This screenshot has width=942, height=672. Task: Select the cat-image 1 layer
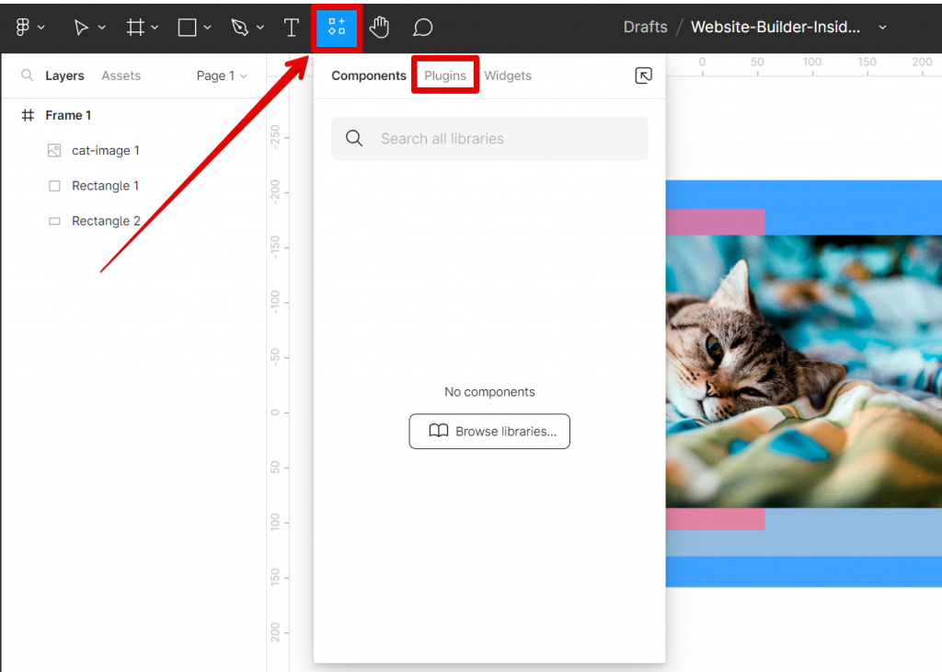(104, 150)
